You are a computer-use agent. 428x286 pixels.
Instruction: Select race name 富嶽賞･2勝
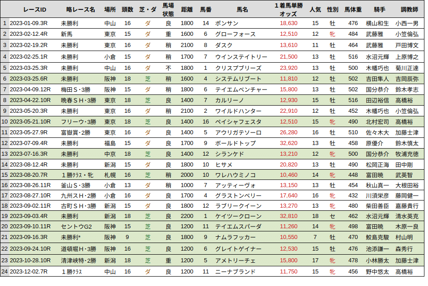pos(76,132)
